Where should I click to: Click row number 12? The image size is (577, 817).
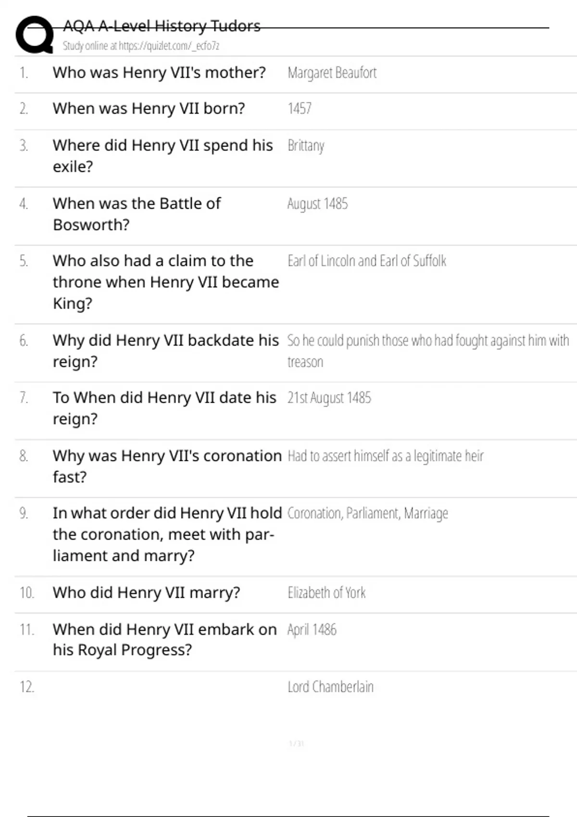[x=27, y=687]
